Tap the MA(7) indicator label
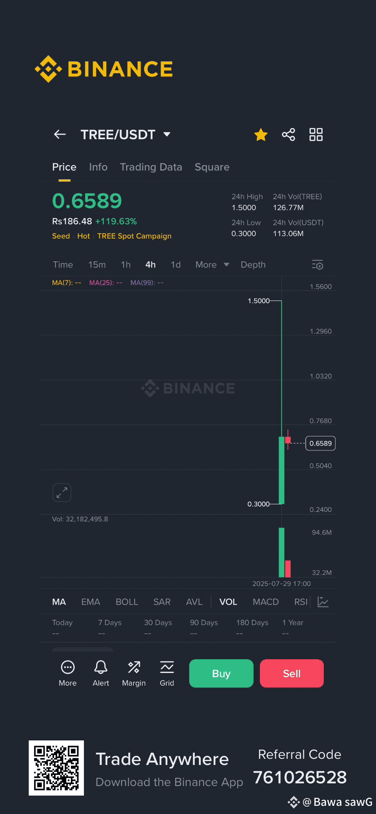 (67, 282)
